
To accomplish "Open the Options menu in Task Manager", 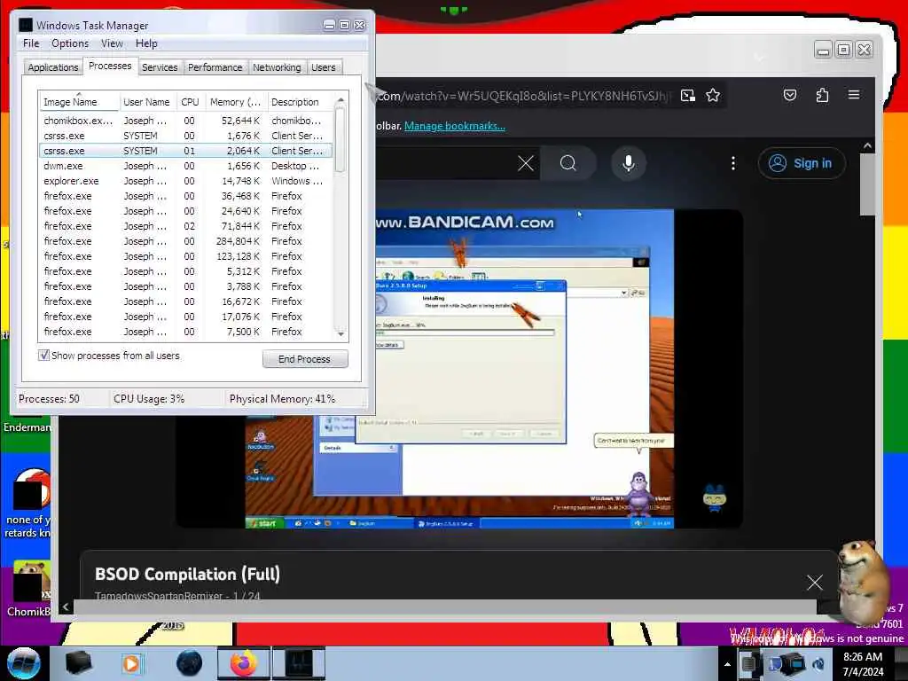I will coord(70,43).
